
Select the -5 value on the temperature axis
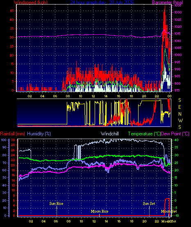pos(176,208)
